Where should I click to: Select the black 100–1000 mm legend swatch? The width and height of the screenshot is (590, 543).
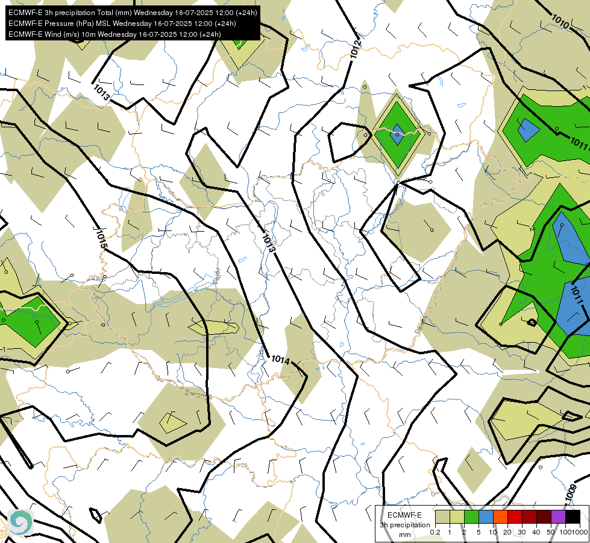[x=573, y=516]
